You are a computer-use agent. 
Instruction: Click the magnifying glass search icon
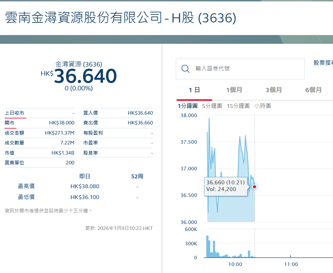point(185,68)
